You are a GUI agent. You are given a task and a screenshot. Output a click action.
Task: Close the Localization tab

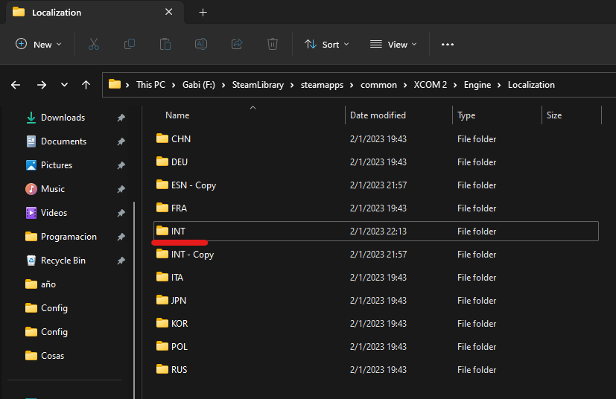point(168,12)
